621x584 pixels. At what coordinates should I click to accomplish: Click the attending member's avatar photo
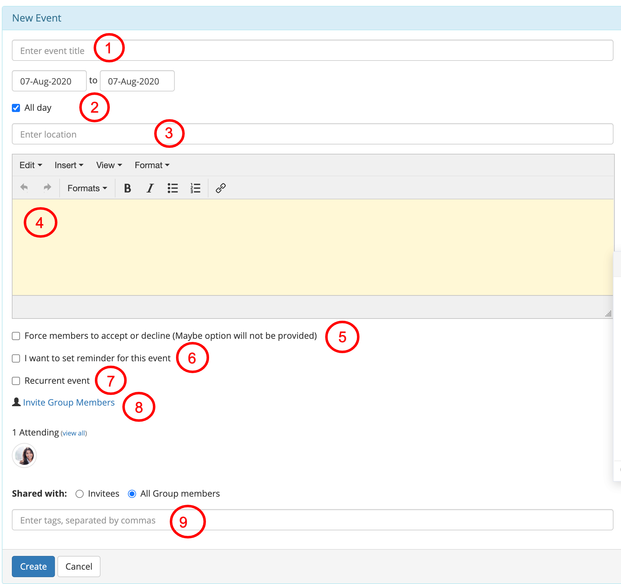(x=24, y=455)
